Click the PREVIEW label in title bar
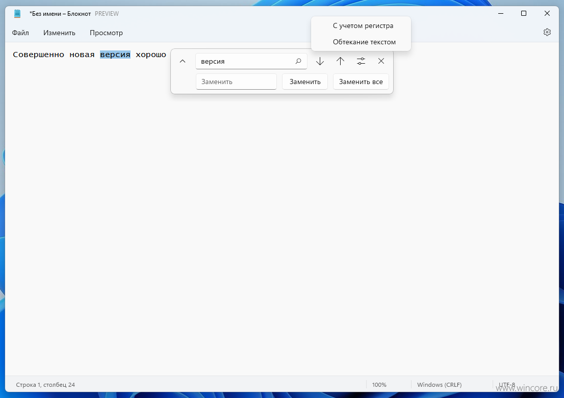This screenshot has height=398, width=564. click(107, 14)
